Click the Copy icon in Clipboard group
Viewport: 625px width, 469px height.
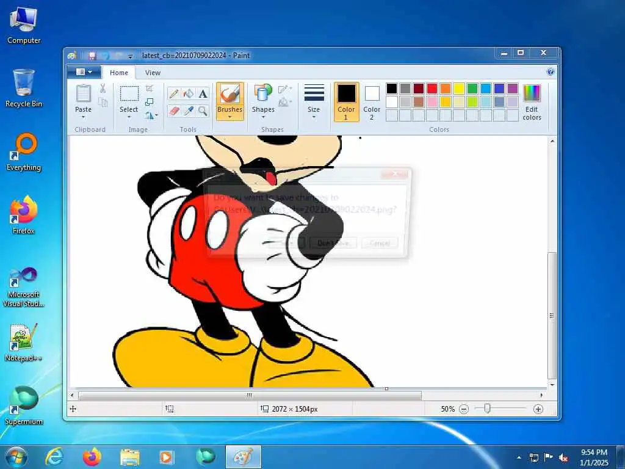(103, 103)
